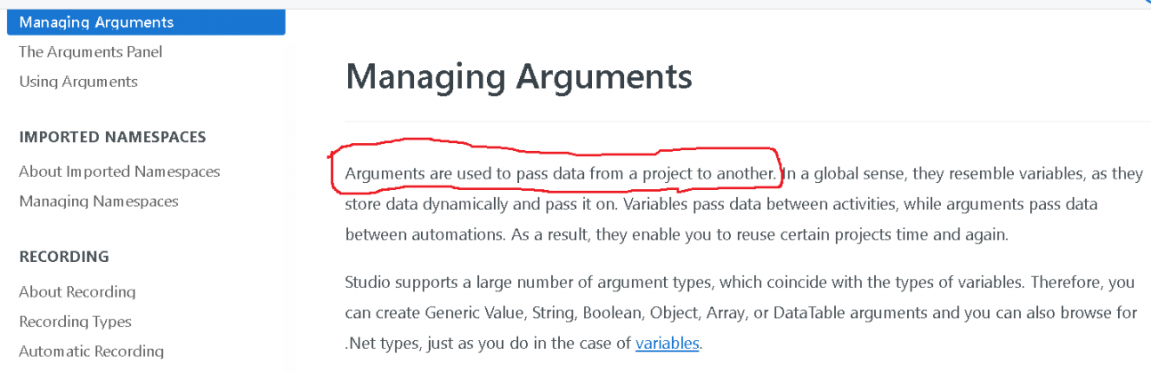This screenshot has height=373, width=1151.
Task: Open About Imported Namespaces page
Action: pyautogui.click(x=119, y=171)
